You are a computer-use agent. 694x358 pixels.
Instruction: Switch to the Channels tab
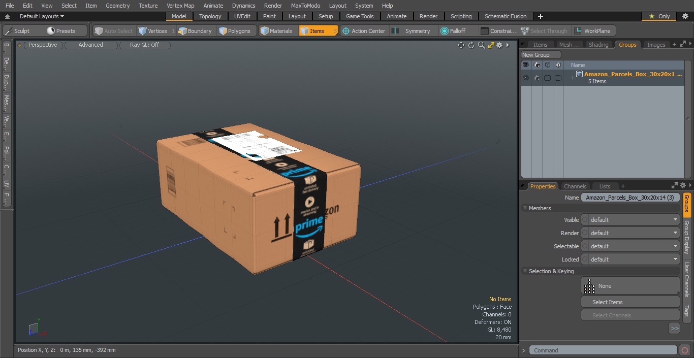(575, 186)
